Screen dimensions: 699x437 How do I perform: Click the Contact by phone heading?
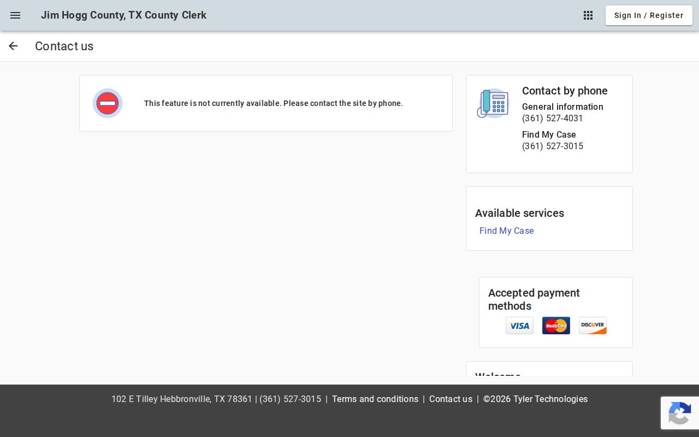tap(565, 91)
